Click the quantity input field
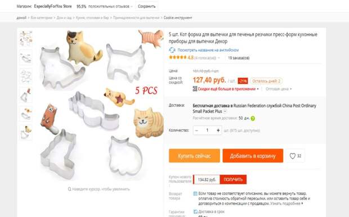 point(207,130)
